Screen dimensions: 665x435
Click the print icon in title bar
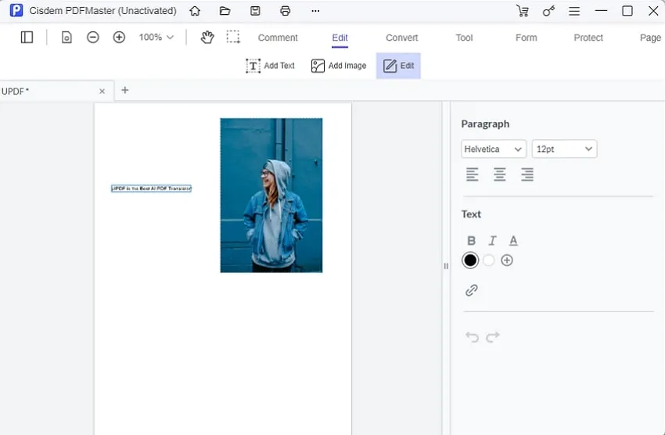pyautogui.click(x=286, y=11)
